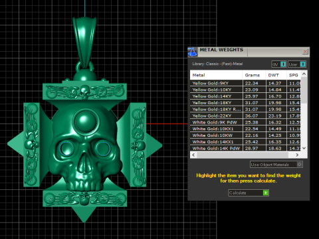Click the 16.70 DWT cell
The height and width of the screenshot is (239, 319).
tap(276, 96)
